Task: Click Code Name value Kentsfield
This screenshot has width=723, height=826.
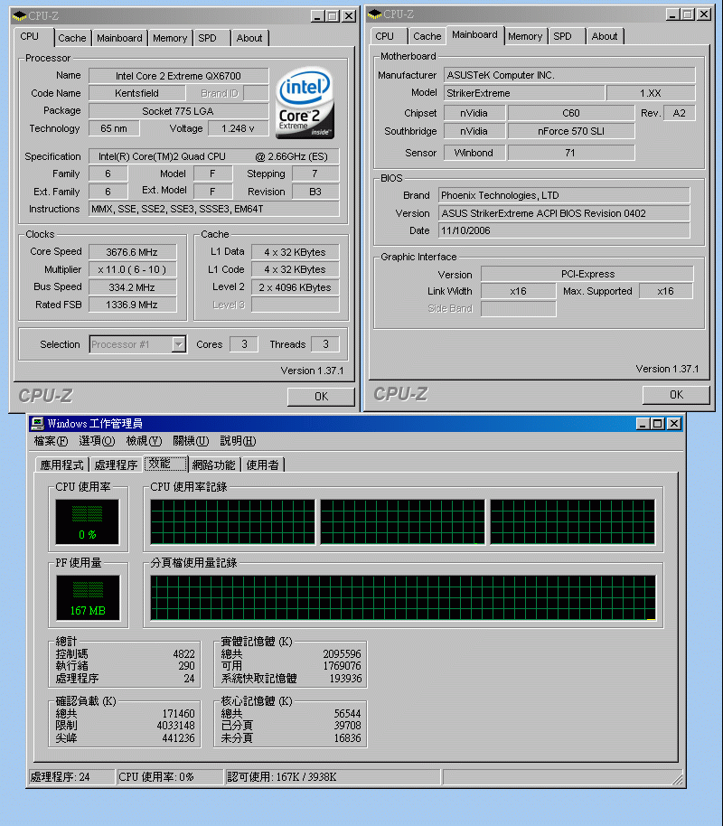Action: point(137,93)
